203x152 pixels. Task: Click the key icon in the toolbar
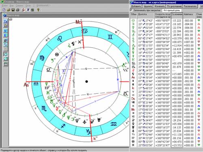point(38,10)
